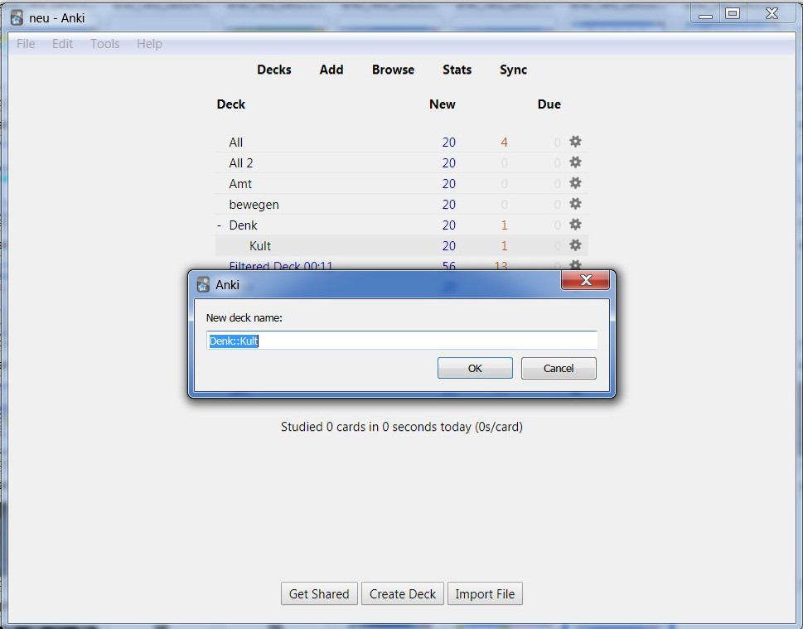
Task: Open options gear for Amt deck
Action: (x=575, y=183)
